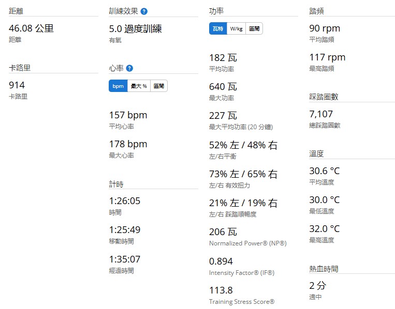Click the help icon next to 心率

click(x=129, y=68)
